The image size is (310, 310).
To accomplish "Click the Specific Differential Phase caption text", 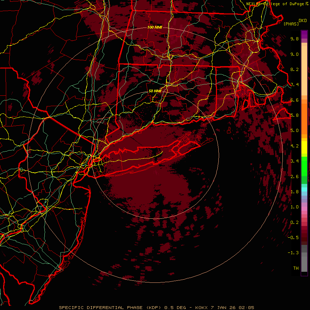I will tap(157, 308).
